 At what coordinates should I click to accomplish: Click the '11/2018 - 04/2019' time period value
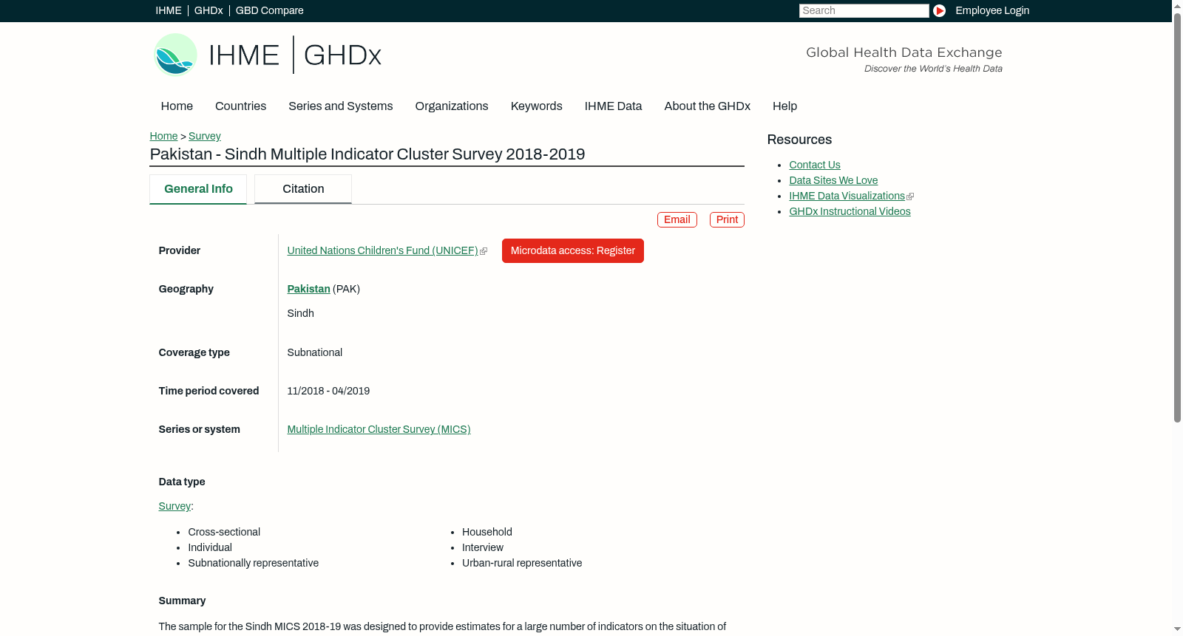pos(328,391)
